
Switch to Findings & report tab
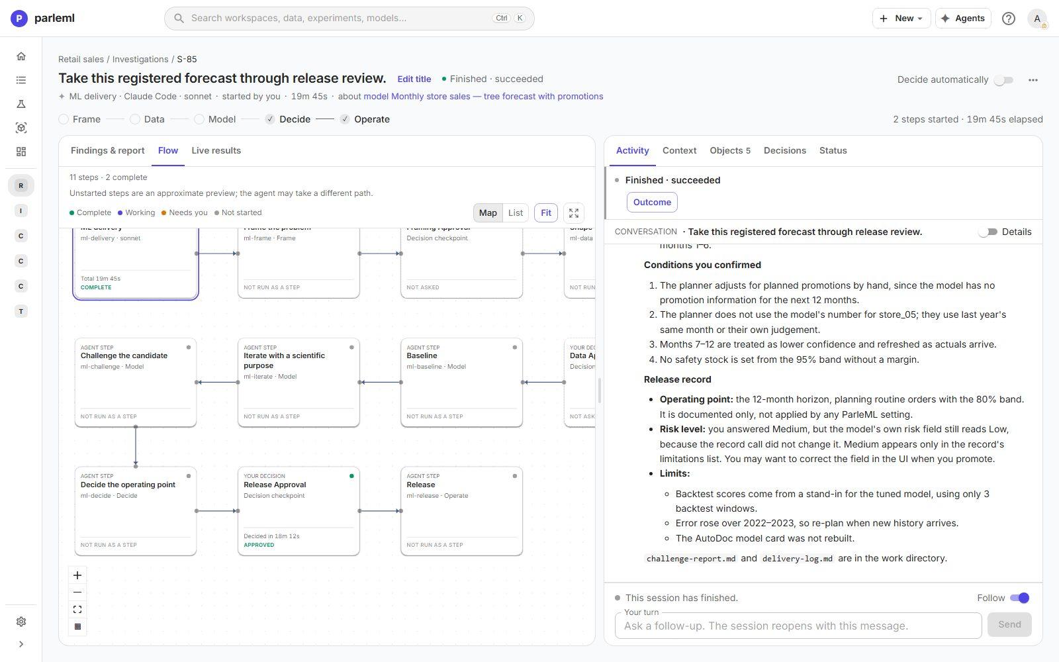tap(108, 151)
